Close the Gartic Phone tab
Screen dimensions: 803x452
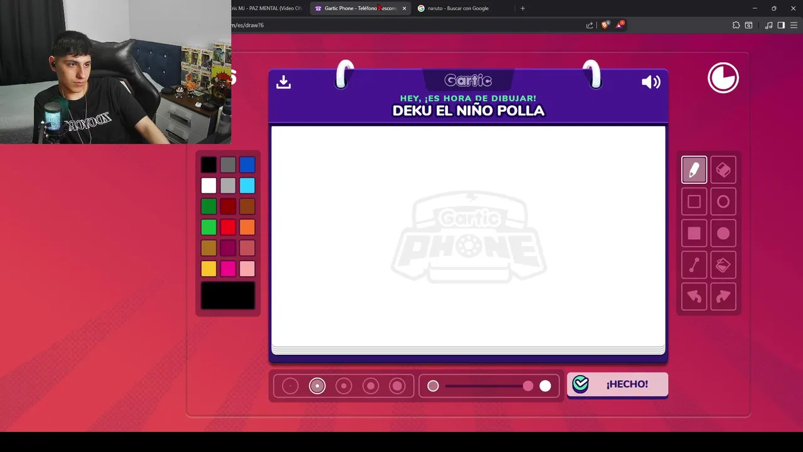click(x=404, y=8)
